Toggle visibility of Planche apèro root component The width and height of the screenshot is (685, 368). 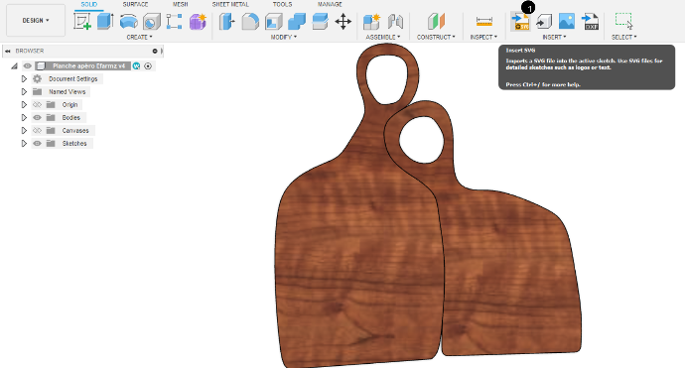pyautogui.click(x=28, y=65)
